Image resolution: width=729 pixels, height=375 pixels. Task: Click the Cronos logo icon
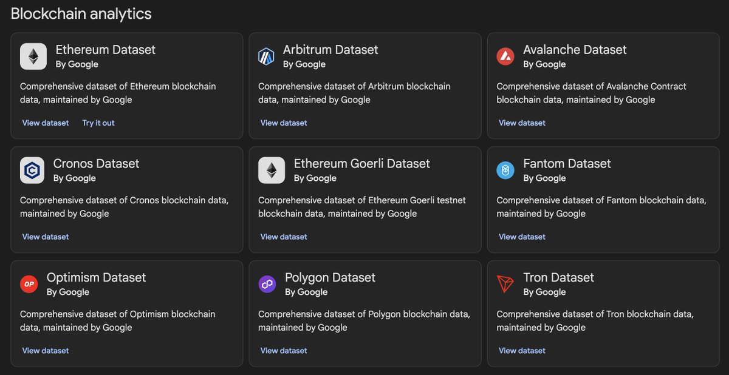[x=32, y=171]
